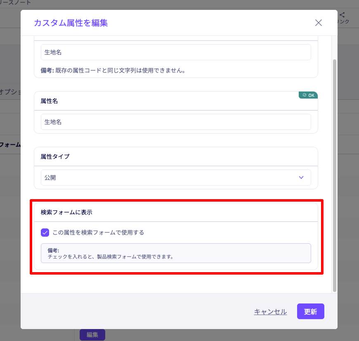
Task: Close the カスタム属性を編集 dialog with X
Action: 318,23
